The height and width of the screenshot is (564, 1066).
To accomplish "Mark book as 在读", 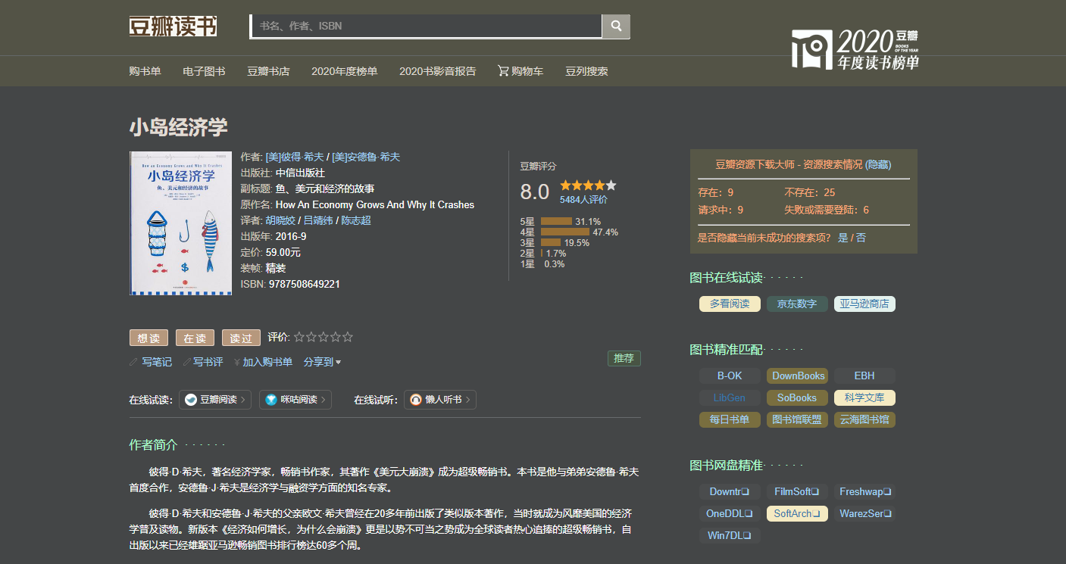I will coord(195,338).
